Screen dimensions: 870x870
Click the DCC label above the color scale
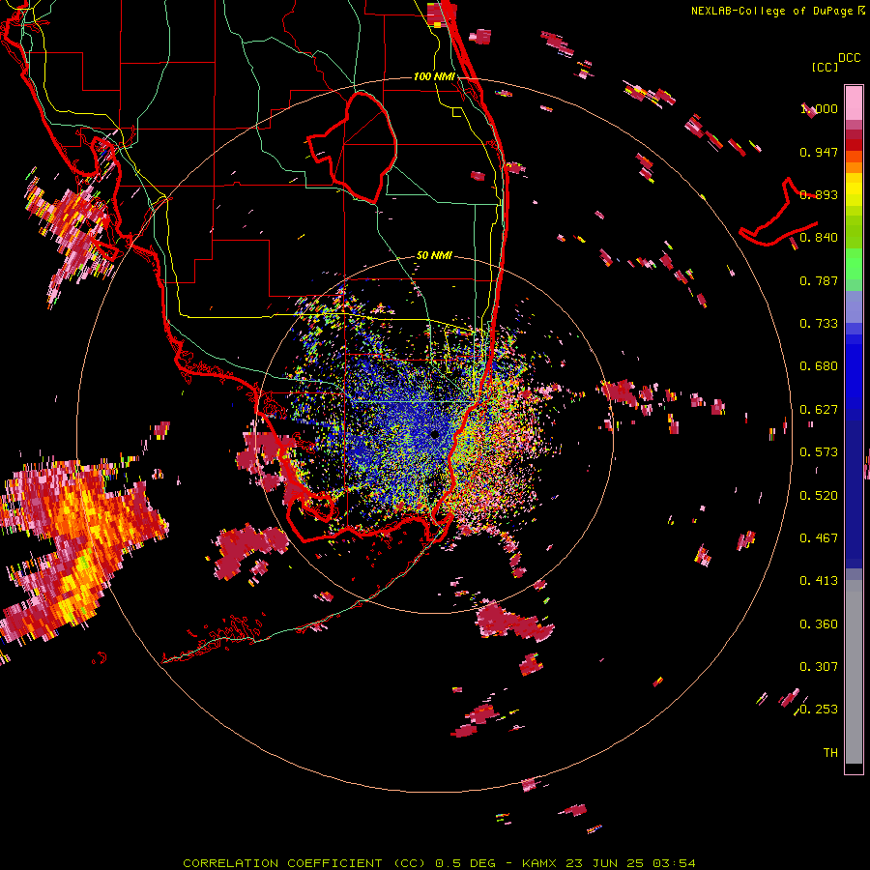click(x=849, y=58)
